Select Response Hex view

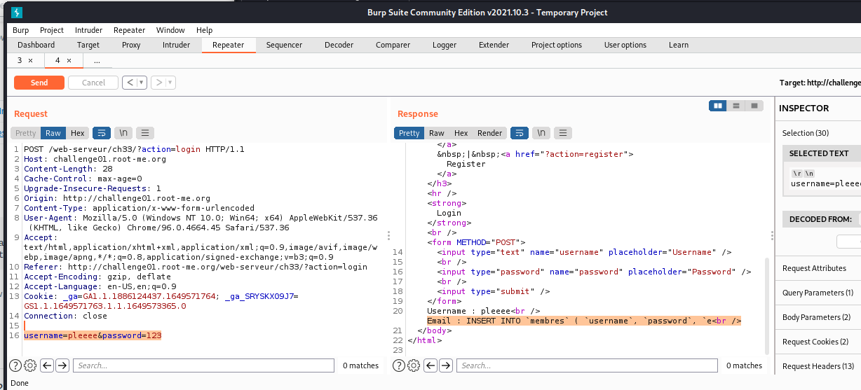pyautogui.click(x=461, y=133)
